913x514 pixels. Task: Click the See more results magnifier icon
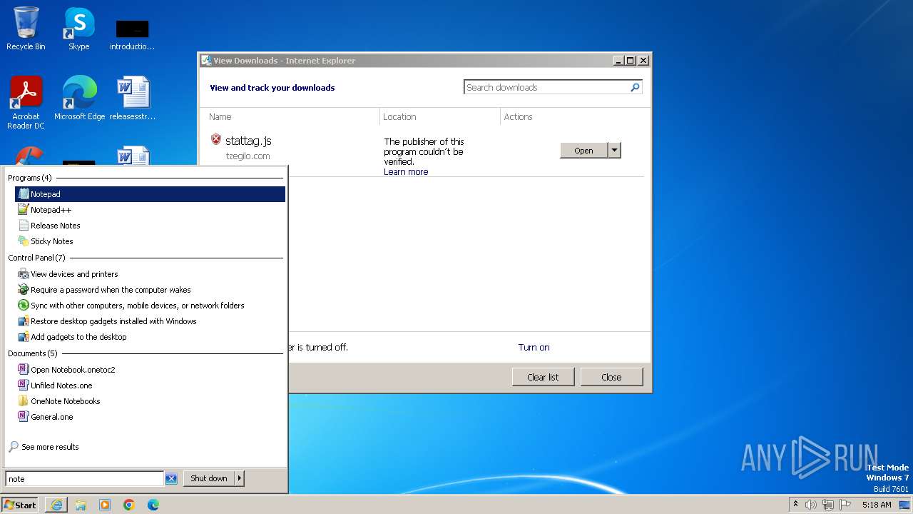pyautogui.click(x=14, y=447)
